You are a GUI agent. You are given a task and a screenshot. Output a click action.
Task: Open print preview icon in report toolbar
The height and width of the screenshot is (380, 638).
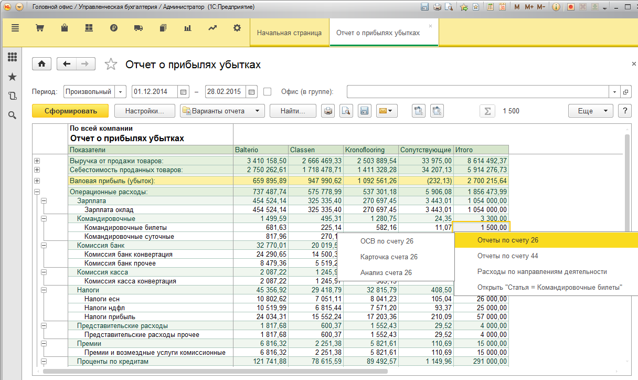point(346,111)
